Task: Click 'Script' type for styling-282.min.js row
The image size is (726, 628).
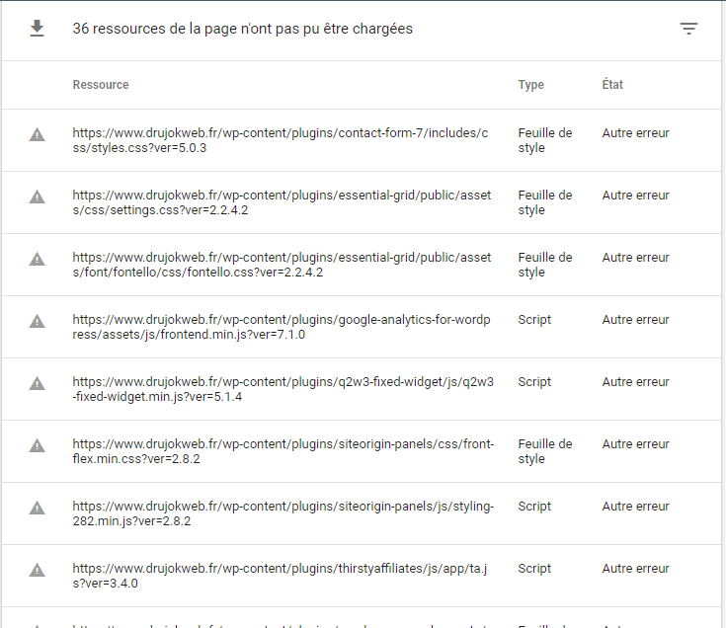Action: pyautogui.click(x=534, y=507)
